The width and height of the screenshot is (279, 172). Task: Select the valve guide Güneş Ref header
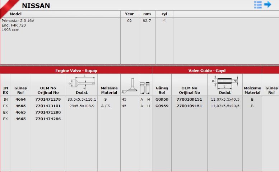pyautogui.click(x=162, y=90)
